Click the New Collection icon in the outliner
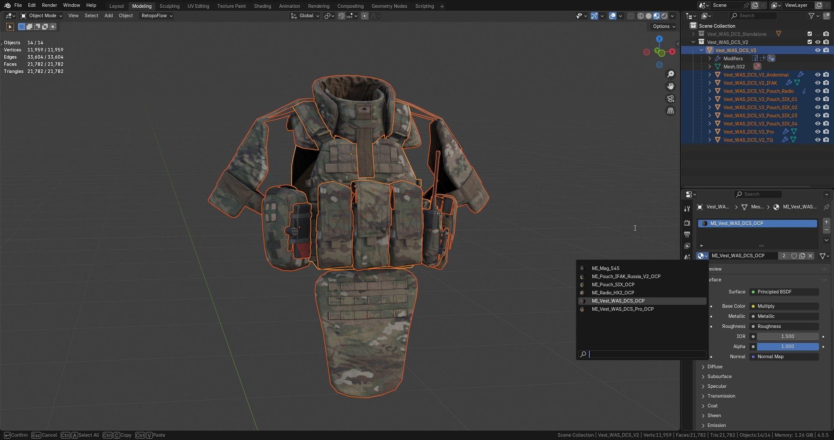Screen dimensions: 834x440 coord(826,15)
